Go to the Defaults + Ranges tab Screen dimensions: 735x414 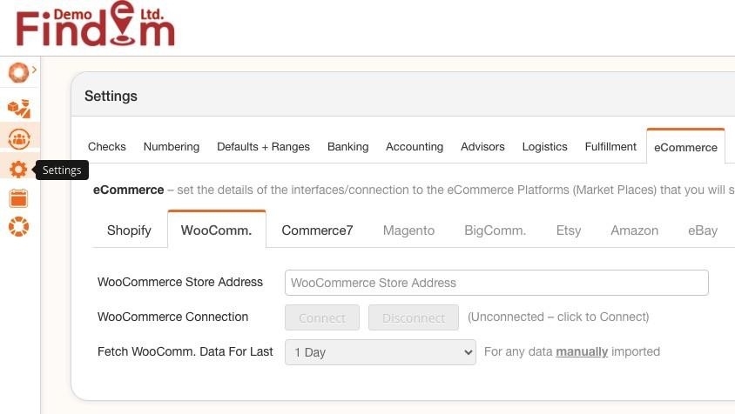(x=263, y=147)
